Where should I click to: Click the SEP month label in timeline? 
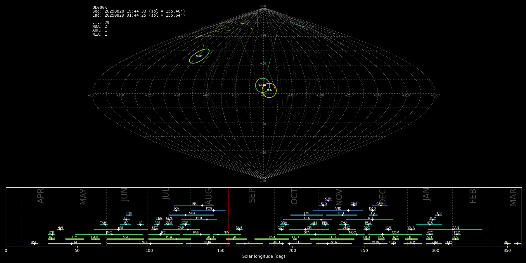point(252,195)
